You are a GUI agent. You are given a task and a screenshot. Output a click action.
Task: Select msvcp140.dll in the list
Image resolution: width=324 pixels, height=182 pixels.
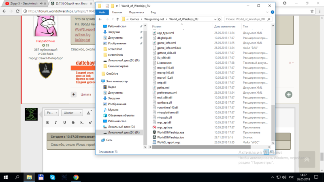pos(165,73)
